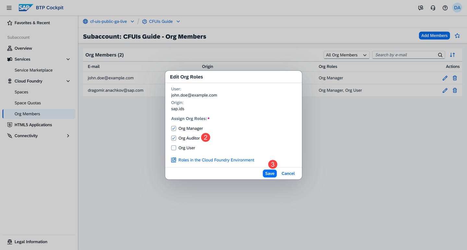Screen dimensions: 467x250
Task: Click the search magnifier icon
Action: tap(440, 55)
